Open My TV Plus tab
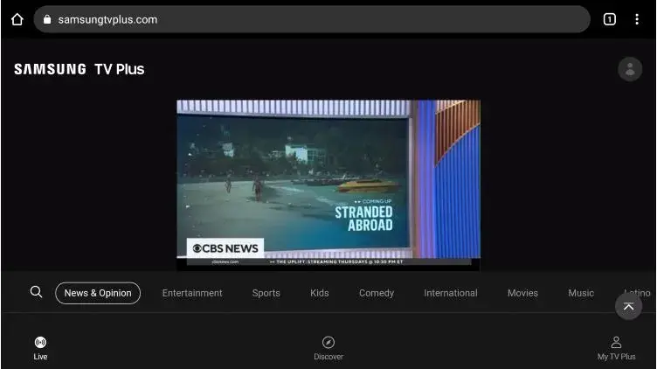657x369 pixels. 616,349
